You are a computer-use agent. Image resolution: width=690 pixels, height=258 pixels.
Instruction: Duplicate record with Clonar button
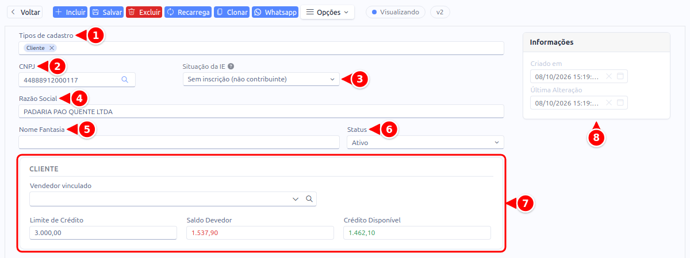coord(232,12)
